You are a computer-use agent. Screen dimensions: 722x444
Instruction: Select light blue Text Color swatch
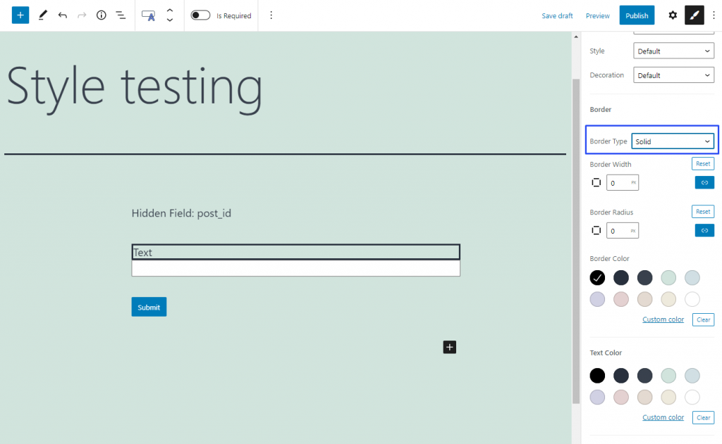[692, 376]
